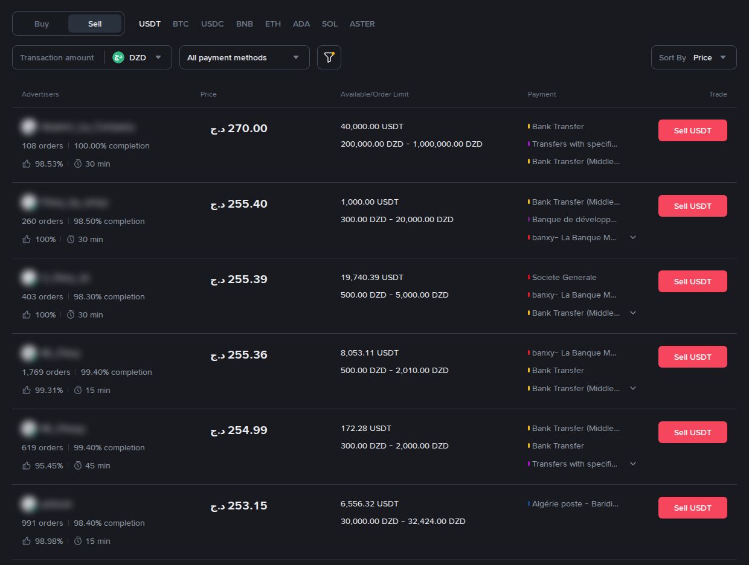Select the Societe Generale payment method
The image size is (749, 565).
564,278
